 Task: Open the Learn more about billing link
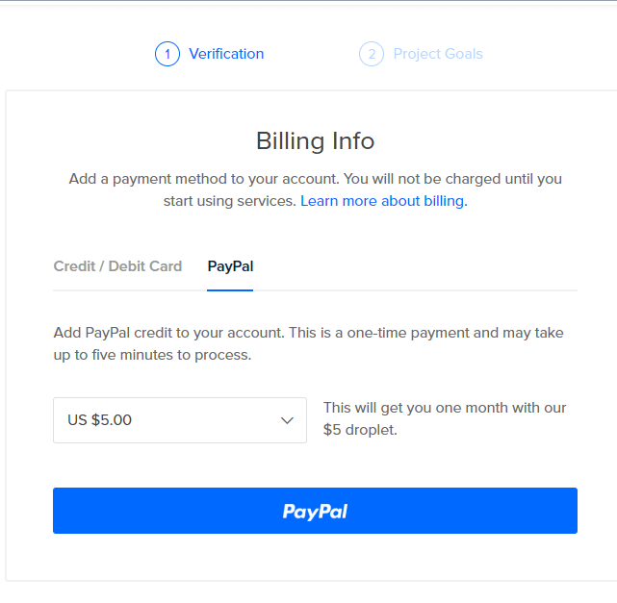383,201
